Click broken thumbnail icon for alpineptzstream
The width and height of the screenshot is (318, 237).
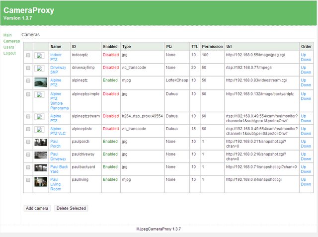[x=39, y=117]
